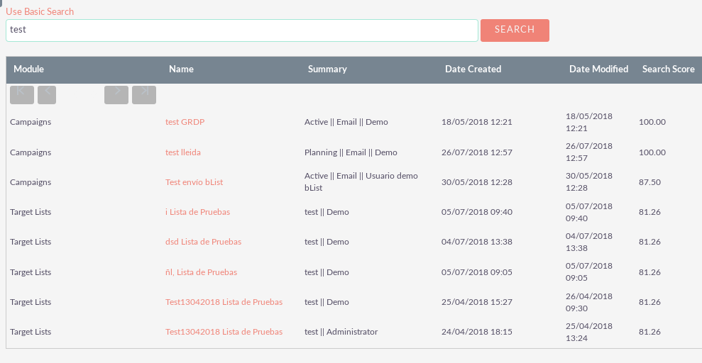Focus the search input containing 'test'

[x=242, y=30]
